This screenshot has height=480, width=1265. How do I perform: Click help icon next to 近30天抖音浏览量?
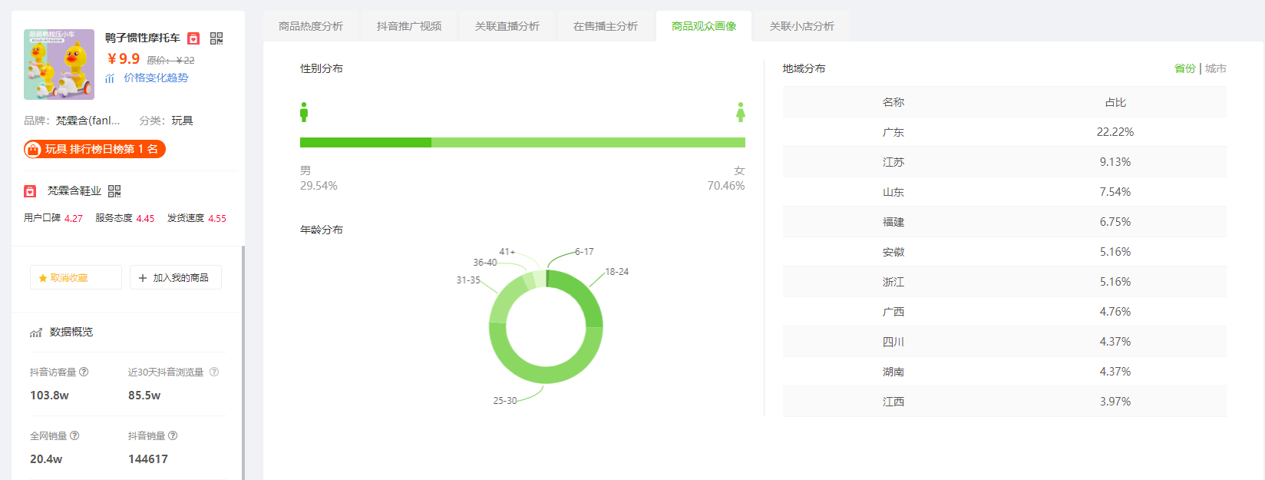[214, 372]
